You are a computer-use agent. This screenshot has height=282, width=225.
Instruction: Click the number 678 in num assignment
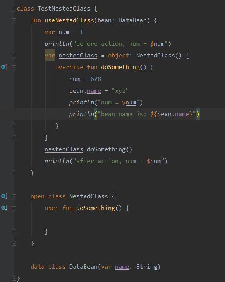pos(95,79)
